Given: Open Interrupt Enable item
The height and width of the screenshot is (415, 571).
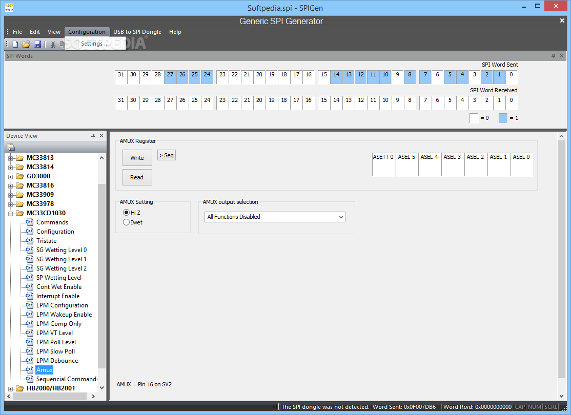Looking at the screenshot, I should pyautogui.click(x=57, y=296).
